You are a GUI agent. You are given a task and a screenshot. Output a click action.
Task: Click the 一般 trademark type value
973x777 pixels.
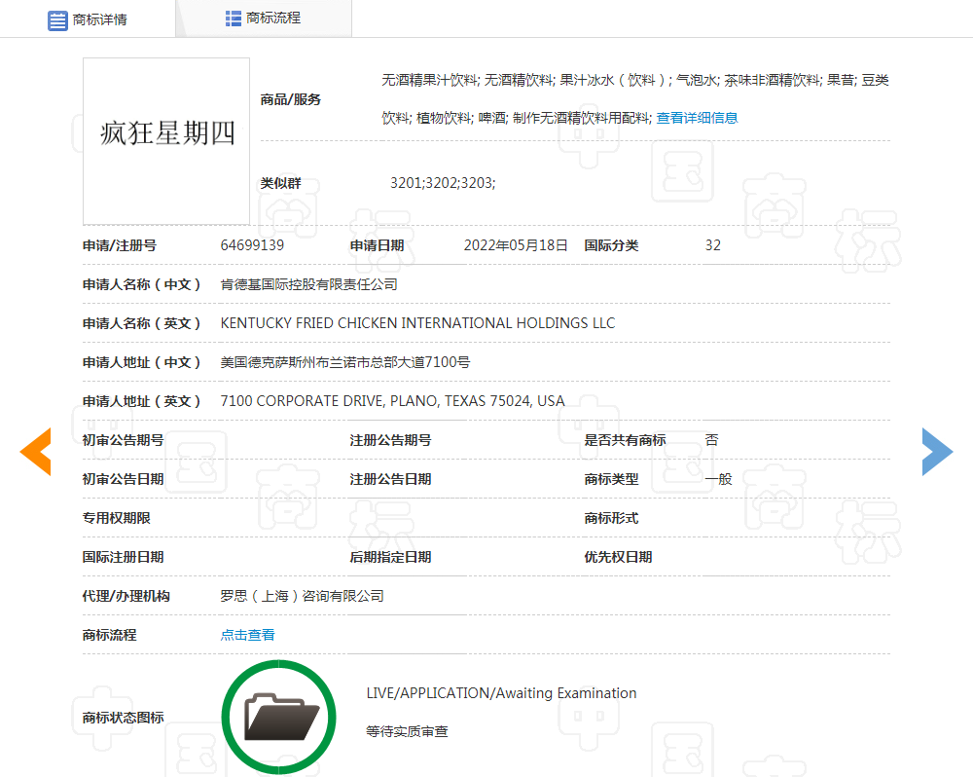pos(719,479)
